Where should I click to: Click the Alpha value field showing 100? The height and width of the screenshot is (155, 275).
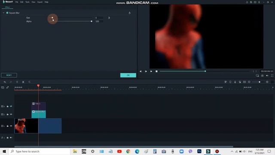tap(99, 22)
